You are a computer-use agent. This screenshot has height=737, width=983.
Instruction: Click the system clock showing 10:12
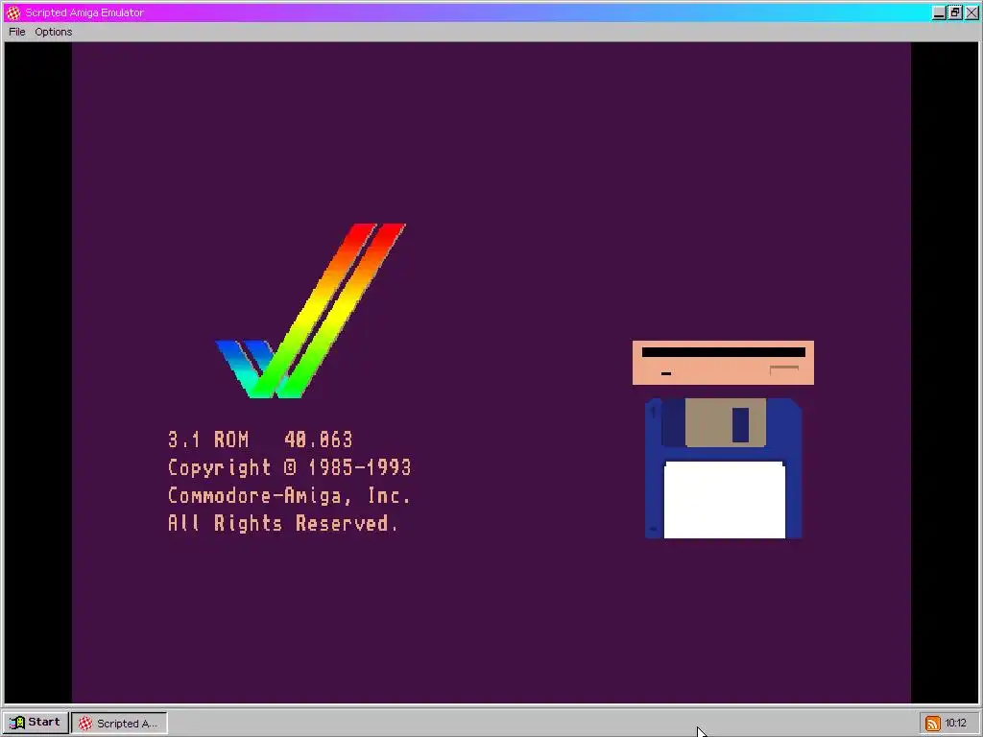coord(956,724)
